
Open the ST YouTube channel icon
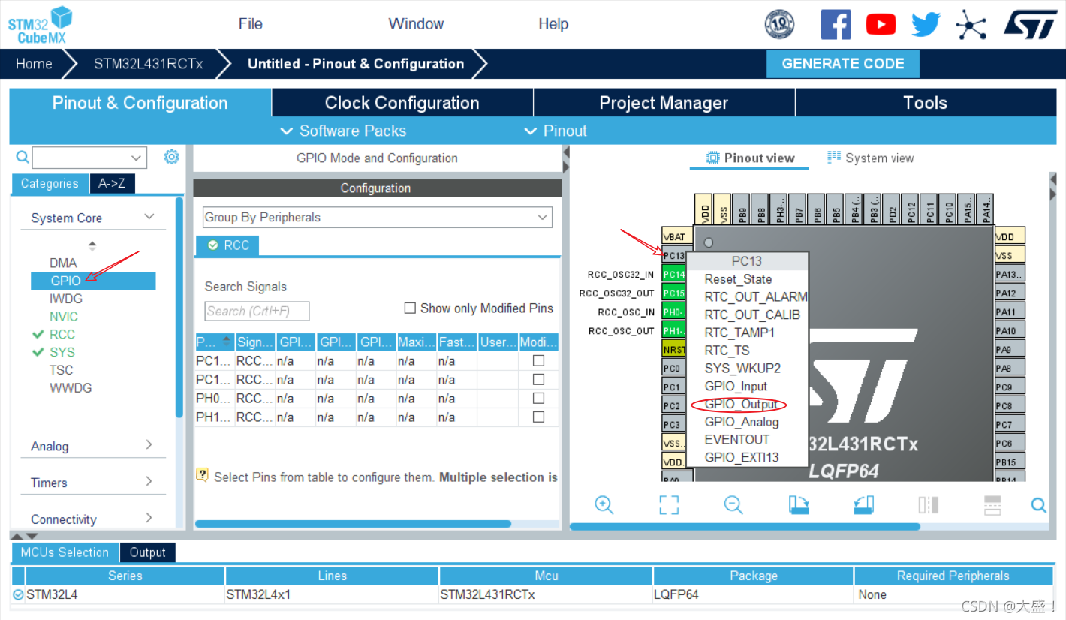click(x=881, y=25)
